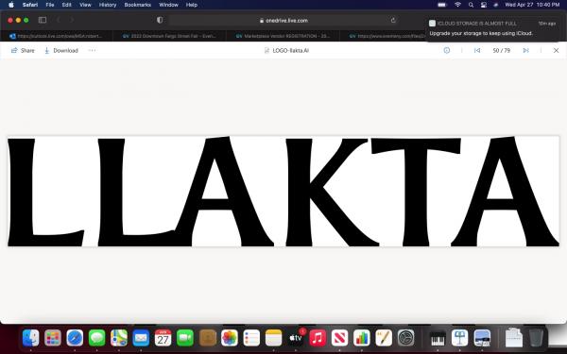Download the current file
567x354 pixels.
coord(61,51)
